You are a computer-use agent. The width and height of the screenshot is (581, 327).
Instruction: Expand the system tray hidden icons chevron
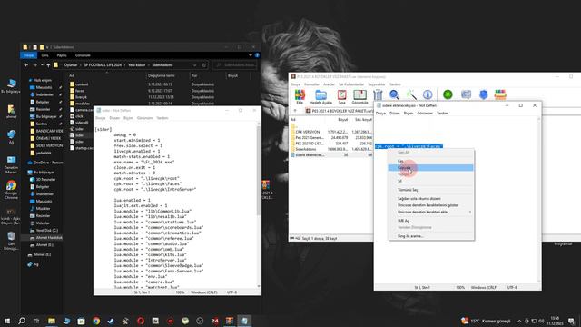(x=519, y=321)
